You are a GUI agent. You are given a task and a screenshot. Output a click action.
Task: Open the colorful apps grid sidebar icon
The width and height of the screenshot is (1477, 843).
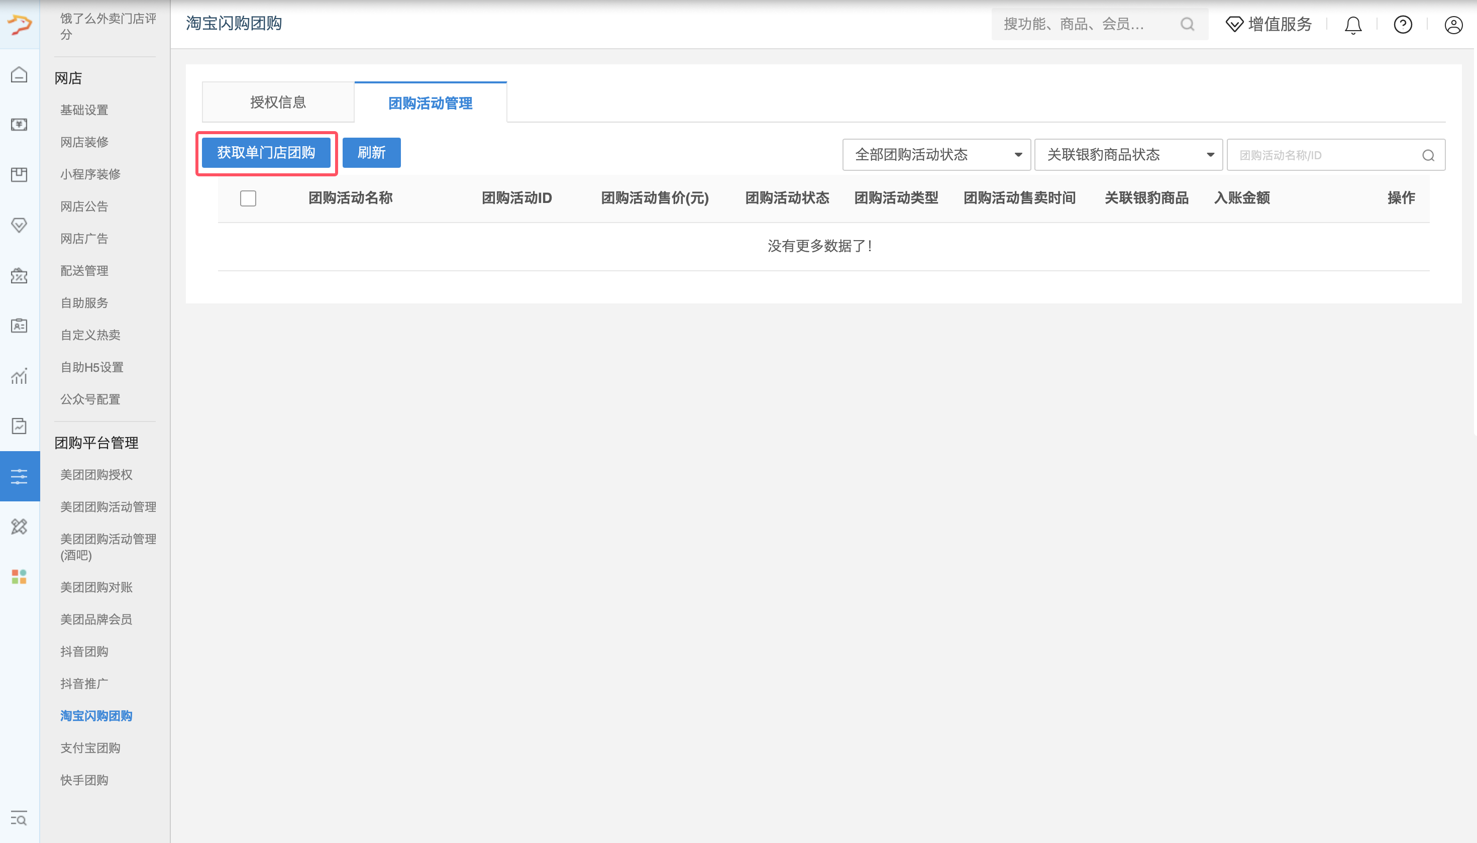(x=19, y=577)
